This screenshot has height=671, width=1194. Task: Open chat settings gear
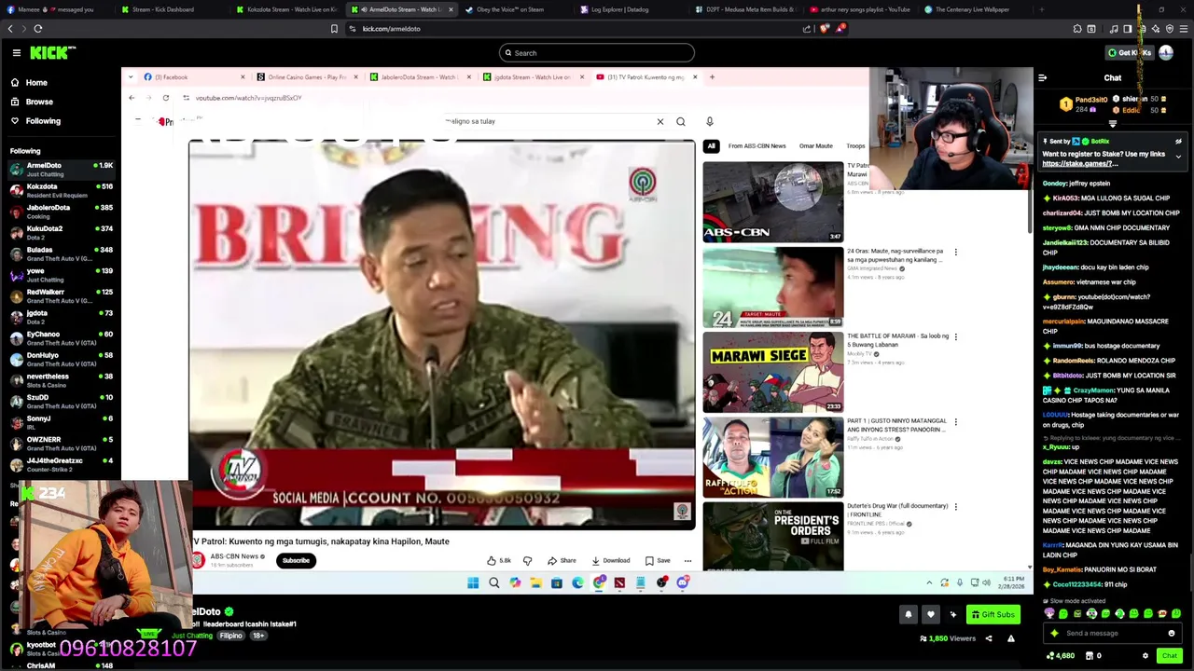pyautogui.click(x=1145, y=656)
